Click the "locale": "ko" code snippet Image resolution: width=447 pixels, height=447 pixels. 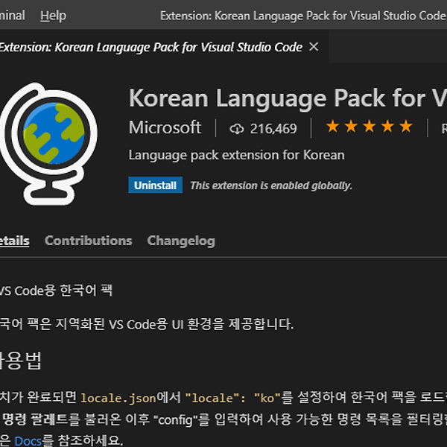click(233, 398)
